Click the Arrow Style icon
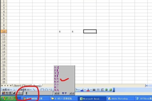 [x=102, y=90]
